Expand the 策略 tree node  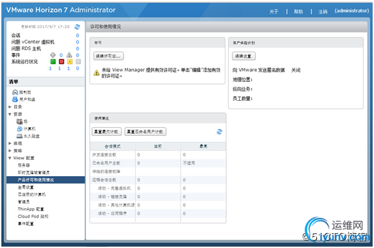tap(10, 151)
